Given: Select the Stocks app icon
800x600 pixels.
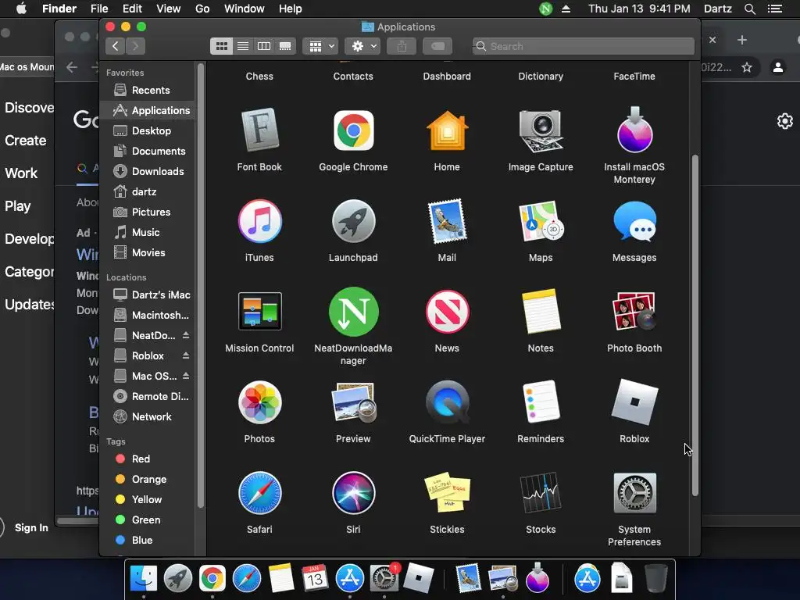Looking at the screenshot, I should [541, 493].
